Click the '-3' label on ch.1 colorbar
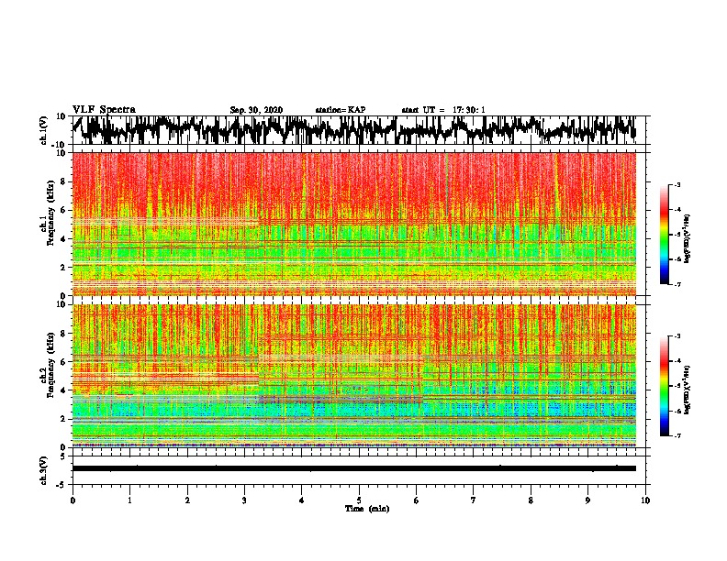Screen dimensions: 727x561 point(677,185)
